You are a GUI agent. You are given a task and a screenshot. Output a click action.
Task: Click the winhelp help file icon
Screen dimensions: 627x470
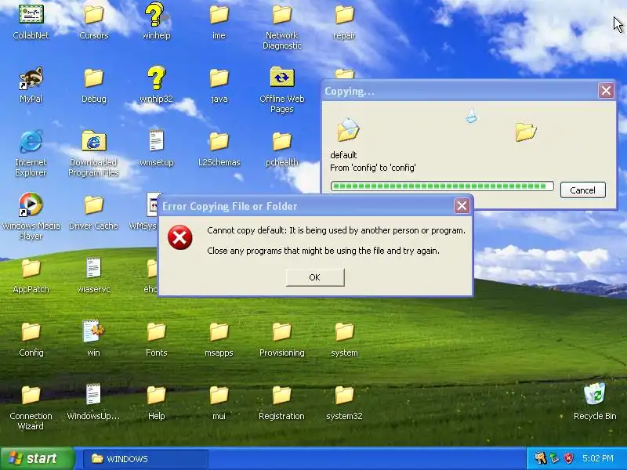click(x=156, y=14)
